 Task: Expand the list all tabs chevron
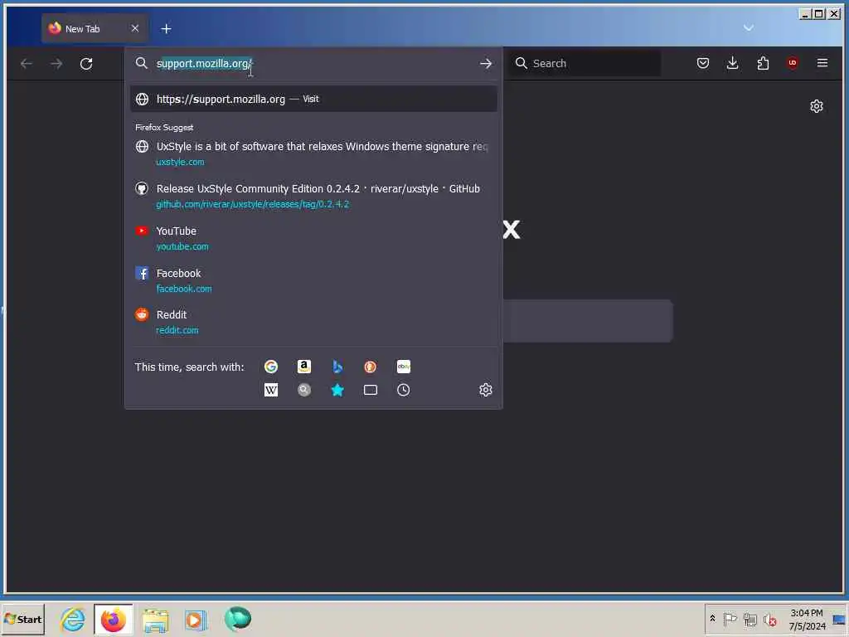click(749, 27)
